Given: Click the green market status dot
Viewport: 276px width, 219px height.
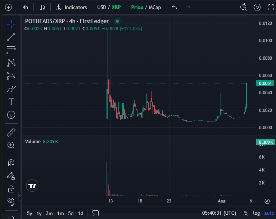Looking at the screenshot, I should [117, 21].
